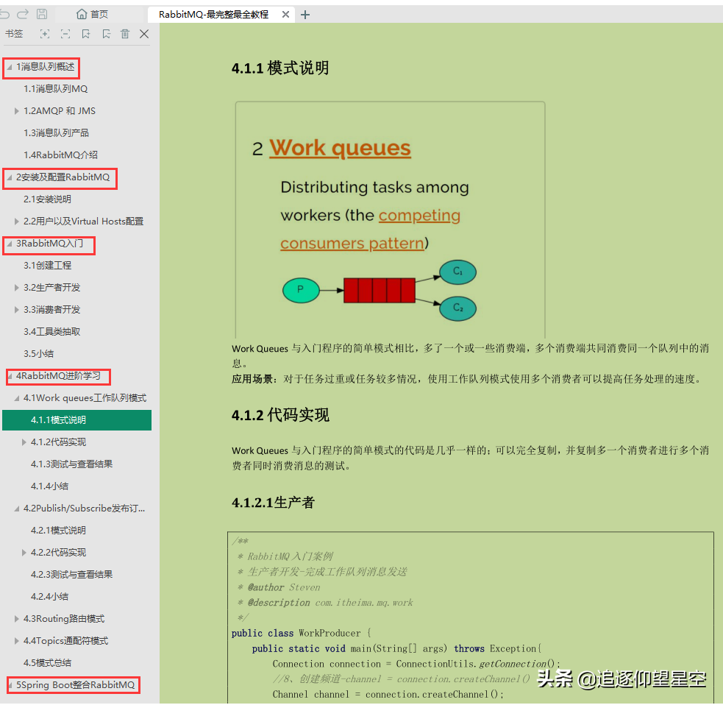Select 4.4Topics通配符模式 bookmark text
Viewport: 723px width, 705px height.
pyautogui.click(x=65, y=641)
